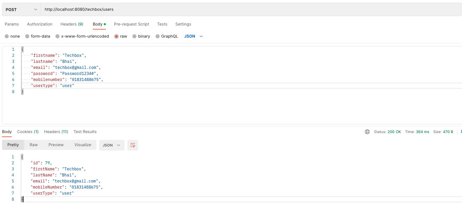Select GraphQL body type
462x206 pixels.
(167, 36)
